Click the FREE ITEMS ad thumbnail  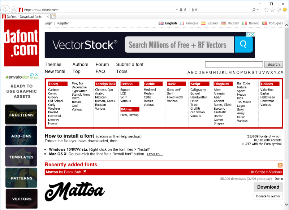click(x=21, y=114)
